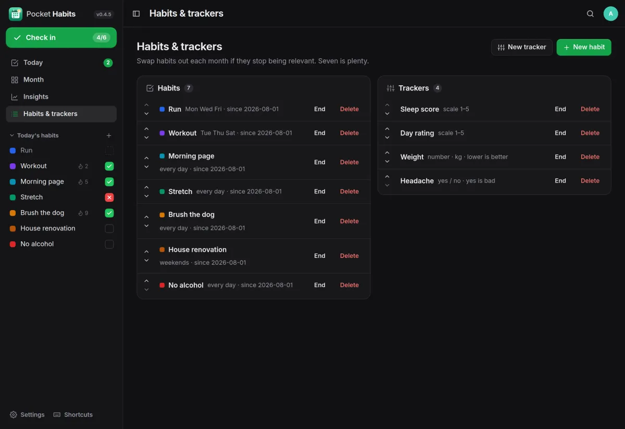Move the Brush the dog habit up

[x=146, y=216]
